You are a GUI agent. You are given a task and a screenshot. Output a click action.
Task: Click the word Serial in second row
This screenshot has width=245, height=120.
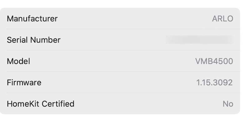pos(17,40)
